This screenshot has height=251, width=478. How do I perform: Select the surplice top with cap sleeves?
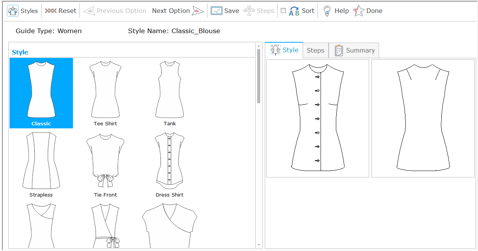click(170, 225)
